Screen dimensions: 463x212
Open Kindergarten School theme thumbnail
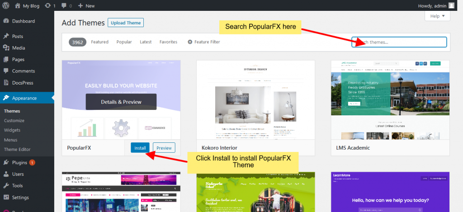(x=256, y=192)
